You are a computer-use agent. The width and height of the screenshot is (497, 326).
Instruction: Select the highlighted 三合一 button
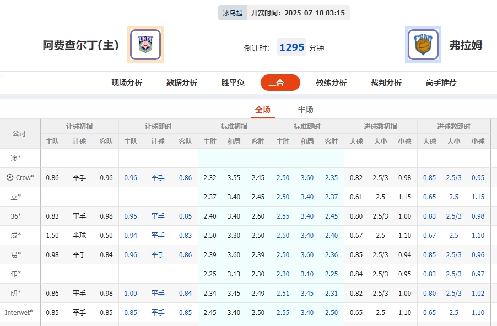pos(280,81)
